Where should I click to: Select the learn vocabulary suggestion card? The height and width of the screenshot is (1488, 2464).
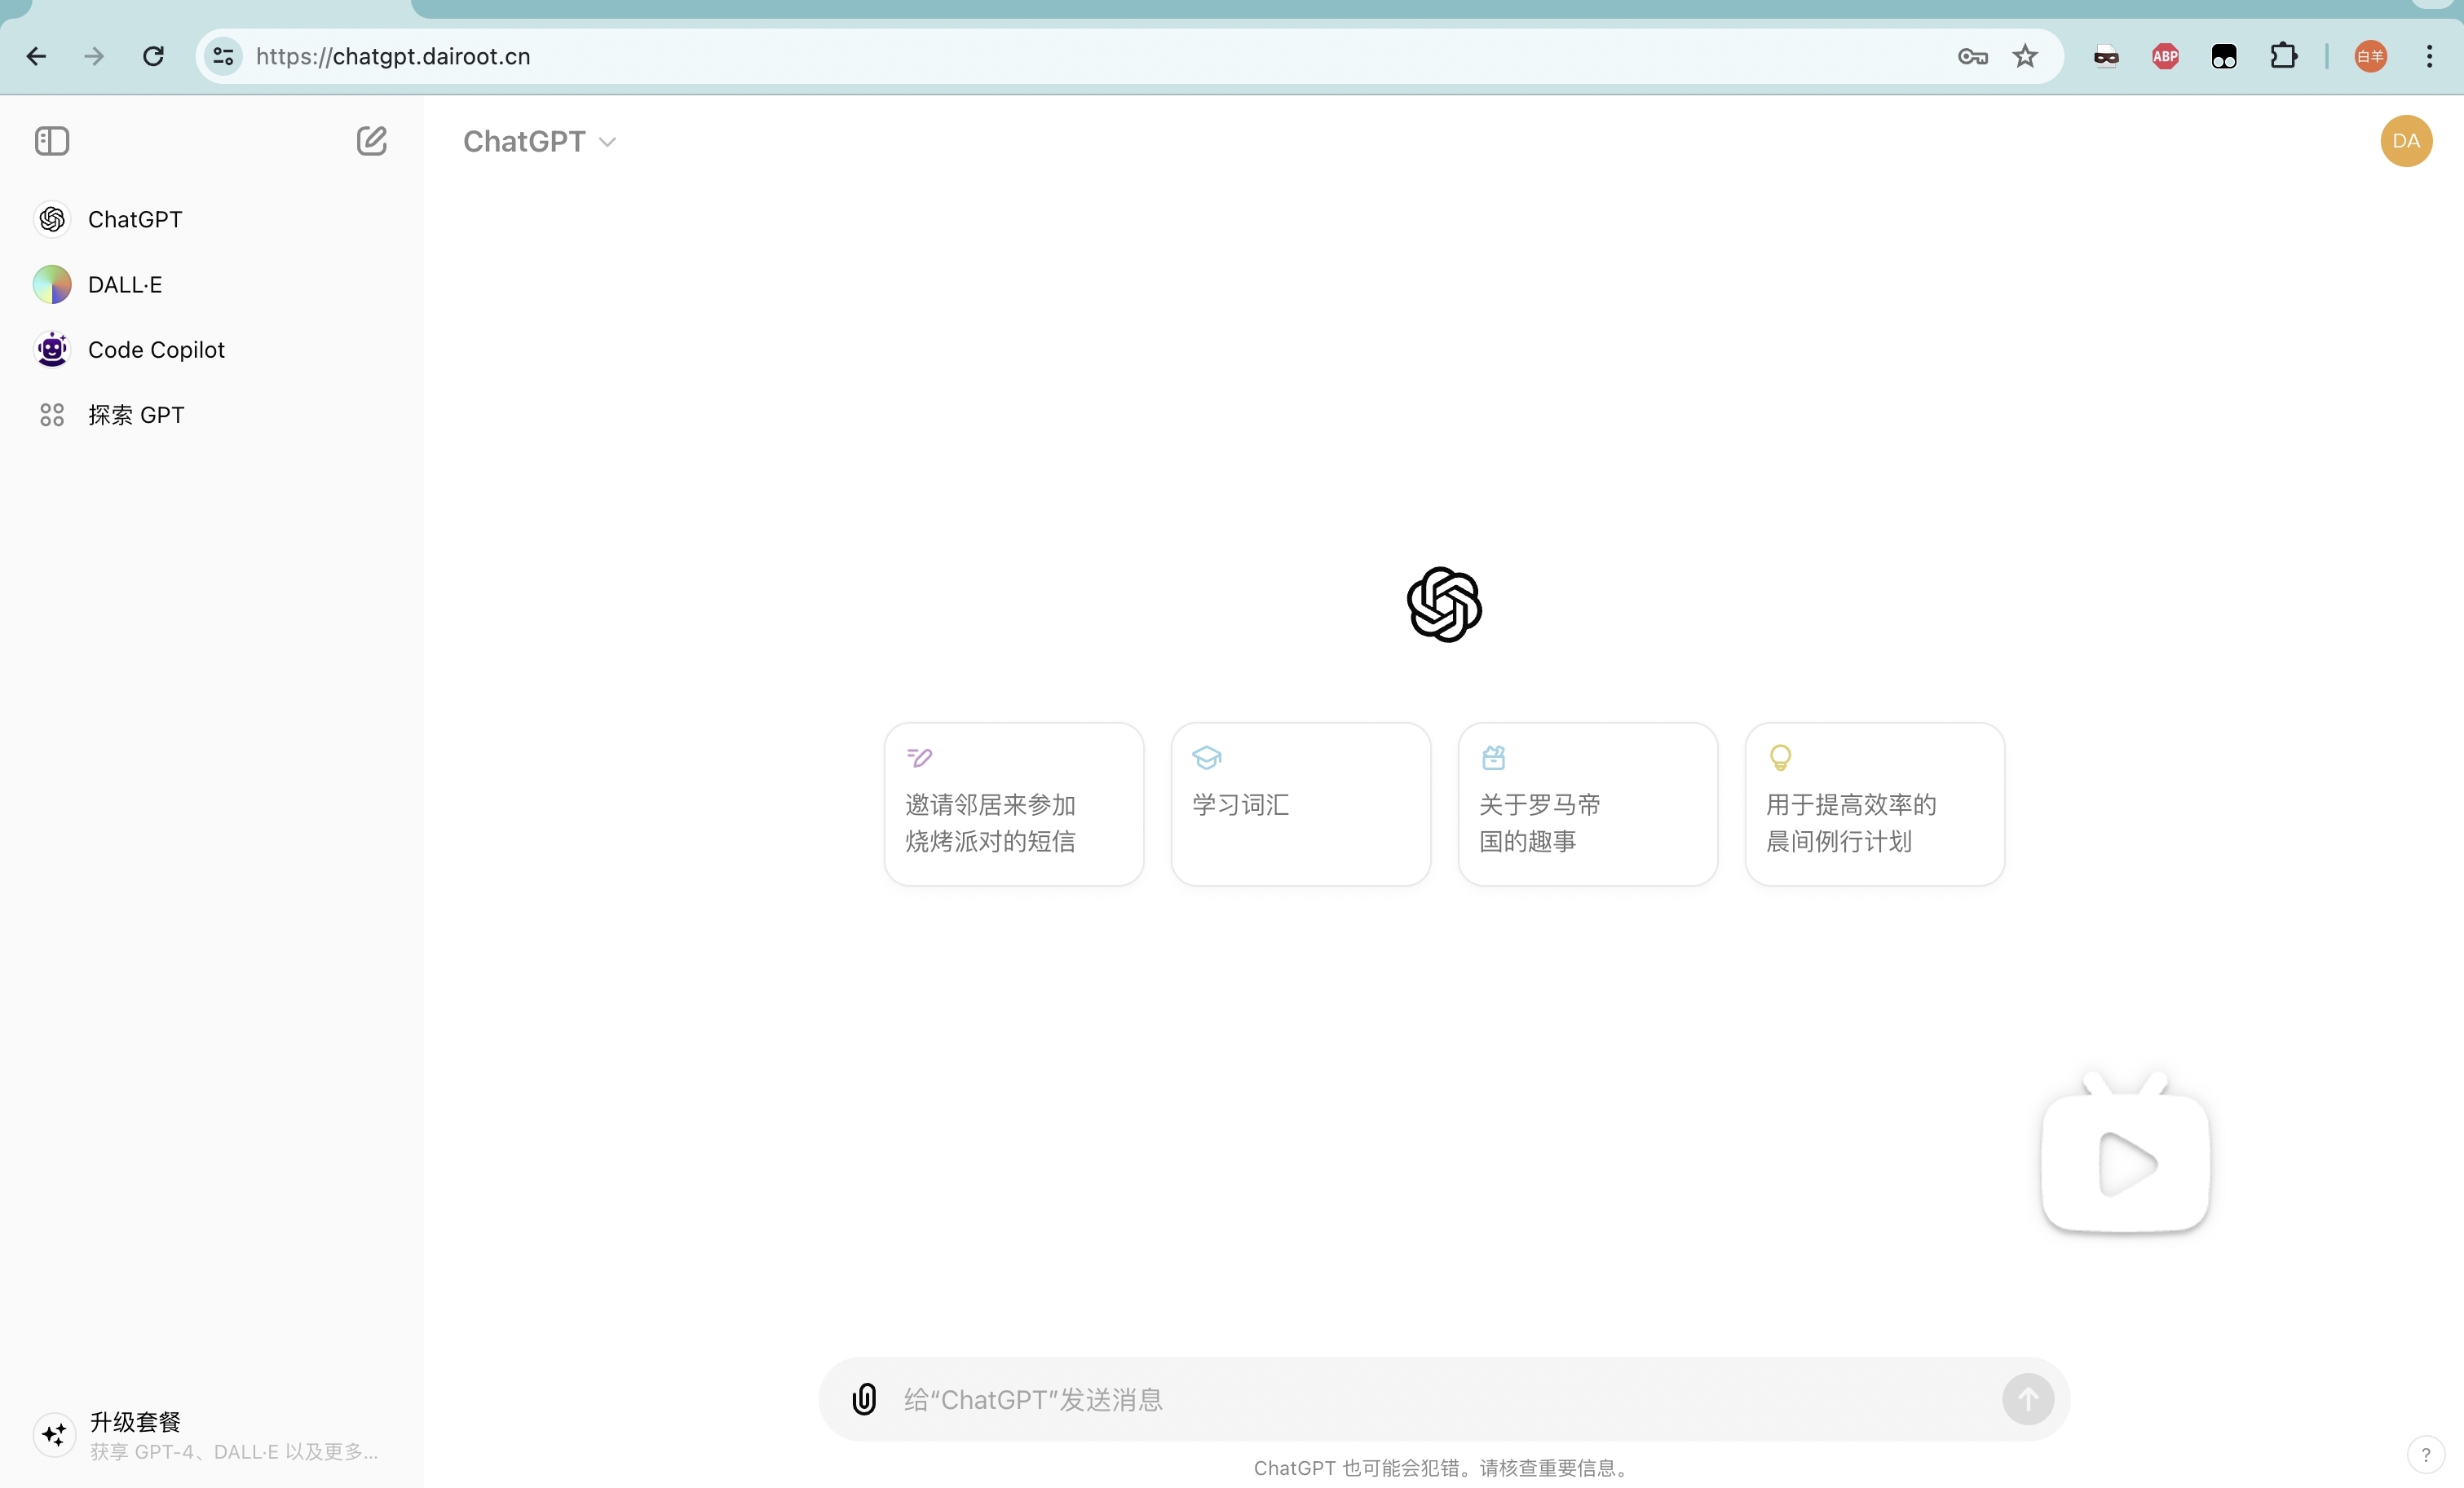pos(1300,804)
